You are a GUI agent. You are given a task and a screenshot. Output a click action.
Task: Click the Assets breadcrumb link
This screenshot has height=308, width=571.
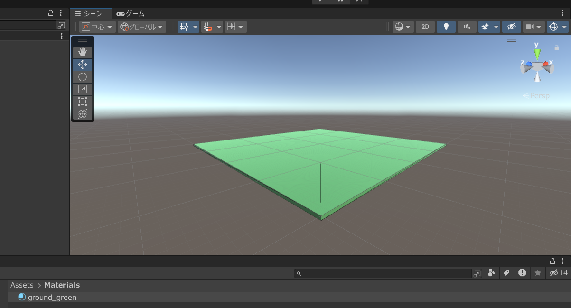click(22, 285)
